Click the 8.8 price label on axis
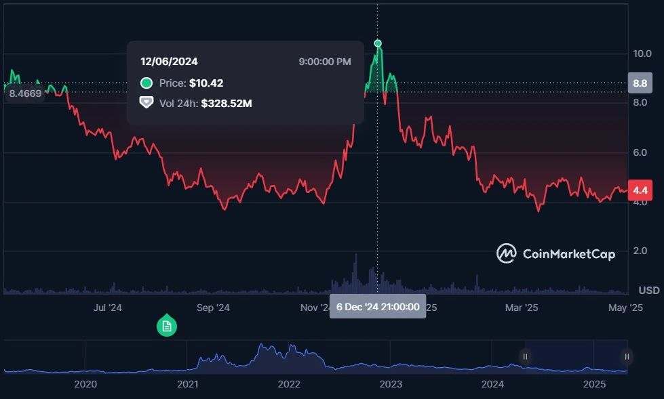664x399 pixels. [x=640, y=83]
